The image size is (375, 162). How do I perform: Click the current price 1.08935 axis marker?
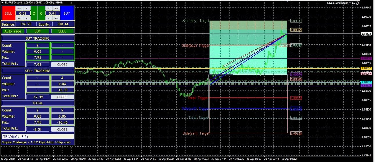click(366, 34)
